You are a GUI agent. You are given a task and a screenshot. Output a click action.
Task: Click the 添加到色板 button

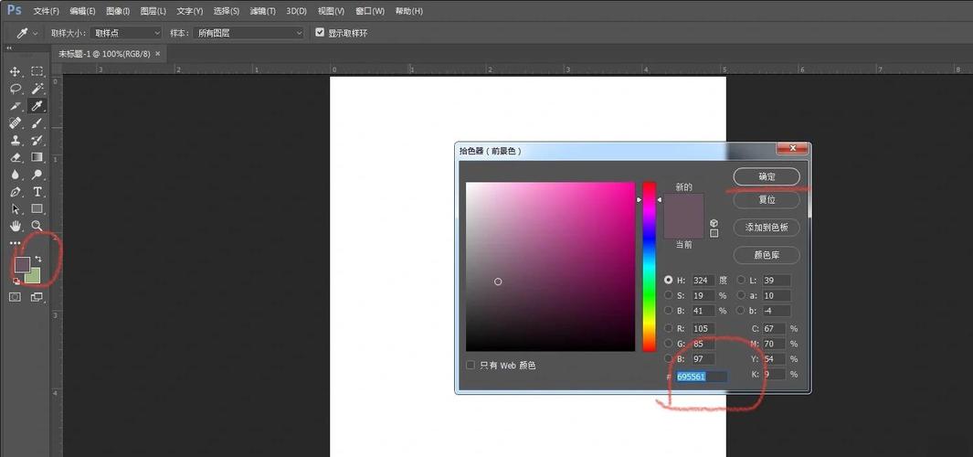[767, 228]
